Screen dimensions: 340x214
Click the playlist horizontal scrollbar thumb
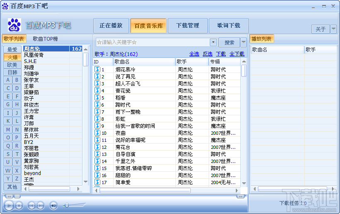click(292, 189)
